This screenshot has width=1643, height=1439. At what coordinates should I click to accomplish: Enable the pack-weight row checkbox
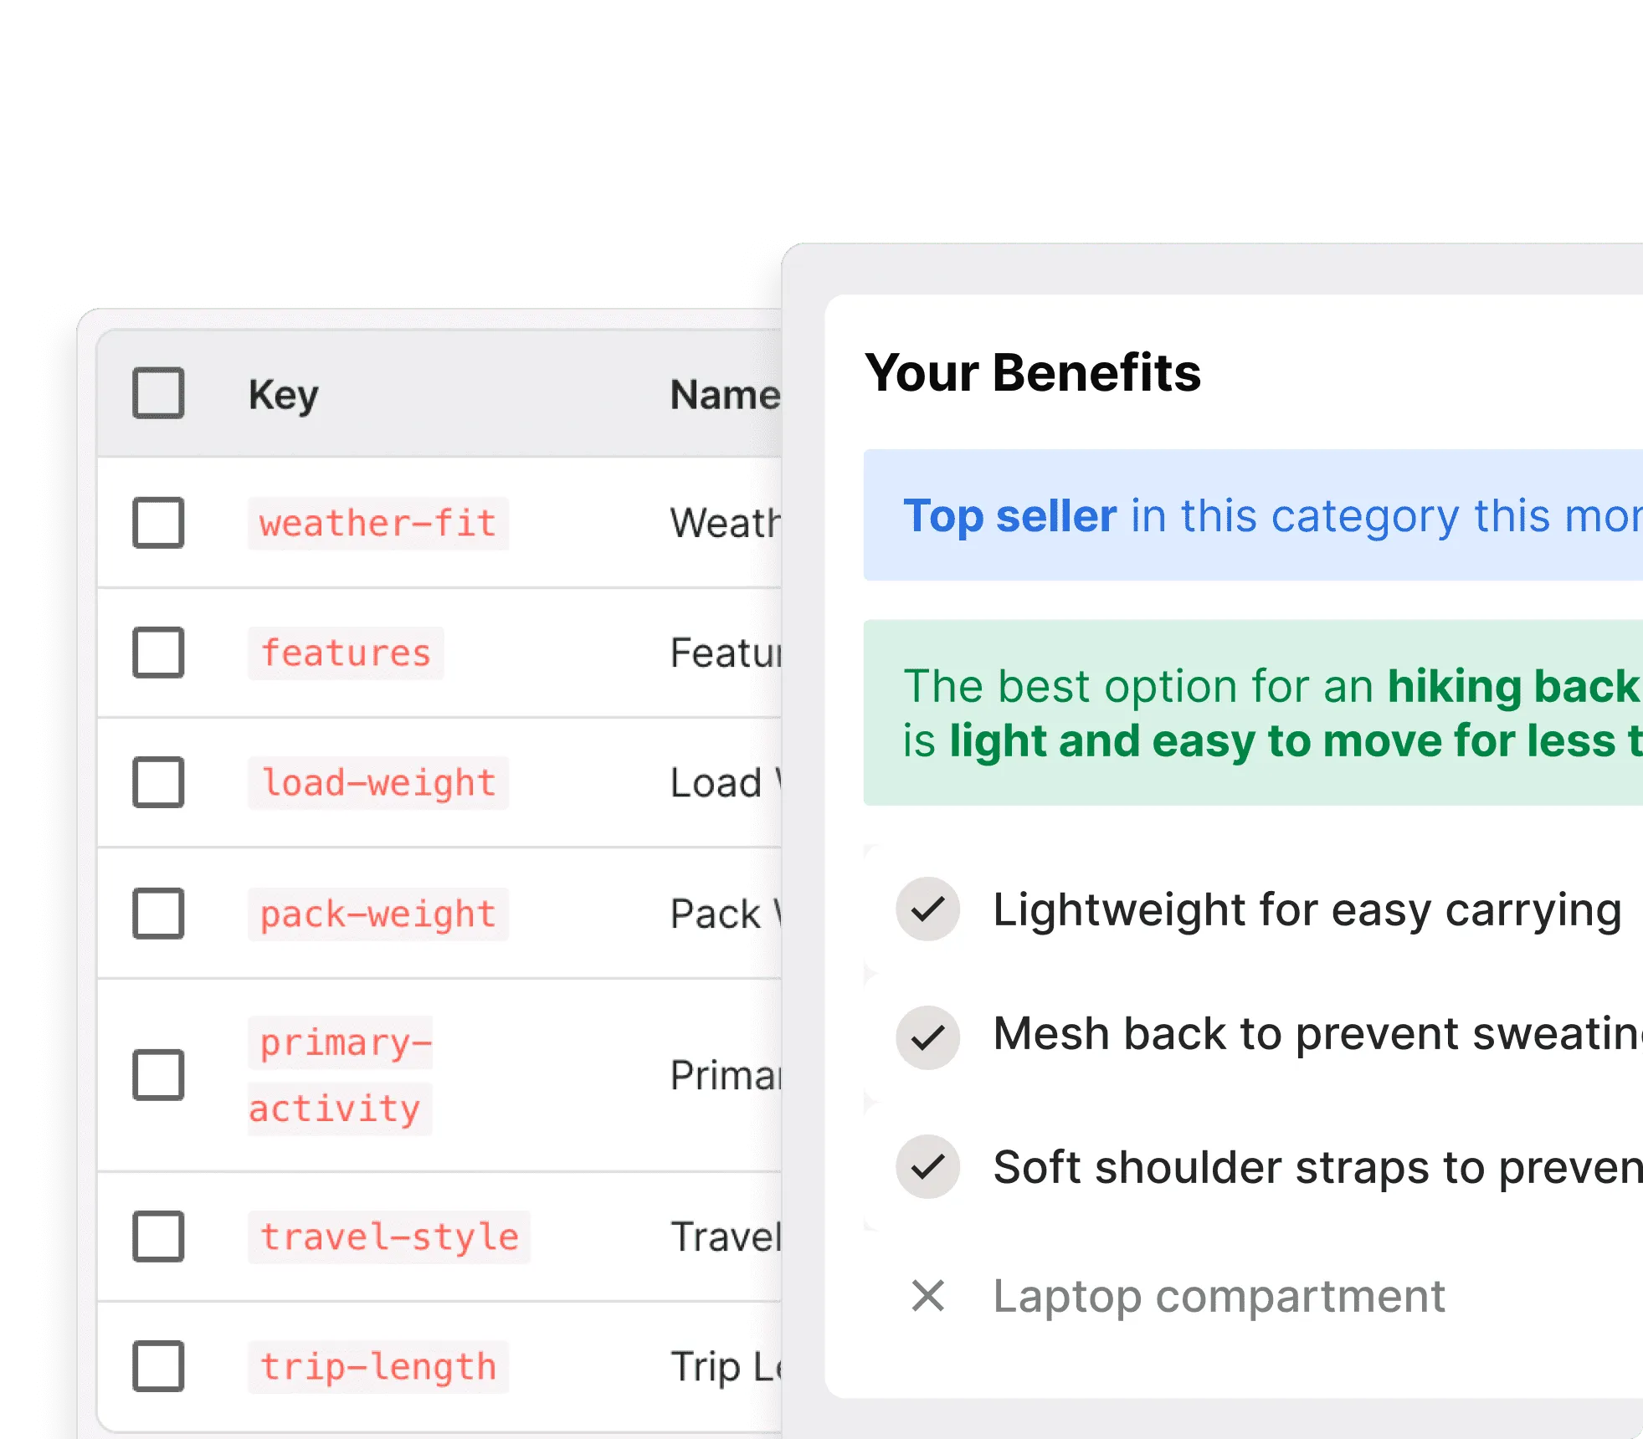click(158, 913)
